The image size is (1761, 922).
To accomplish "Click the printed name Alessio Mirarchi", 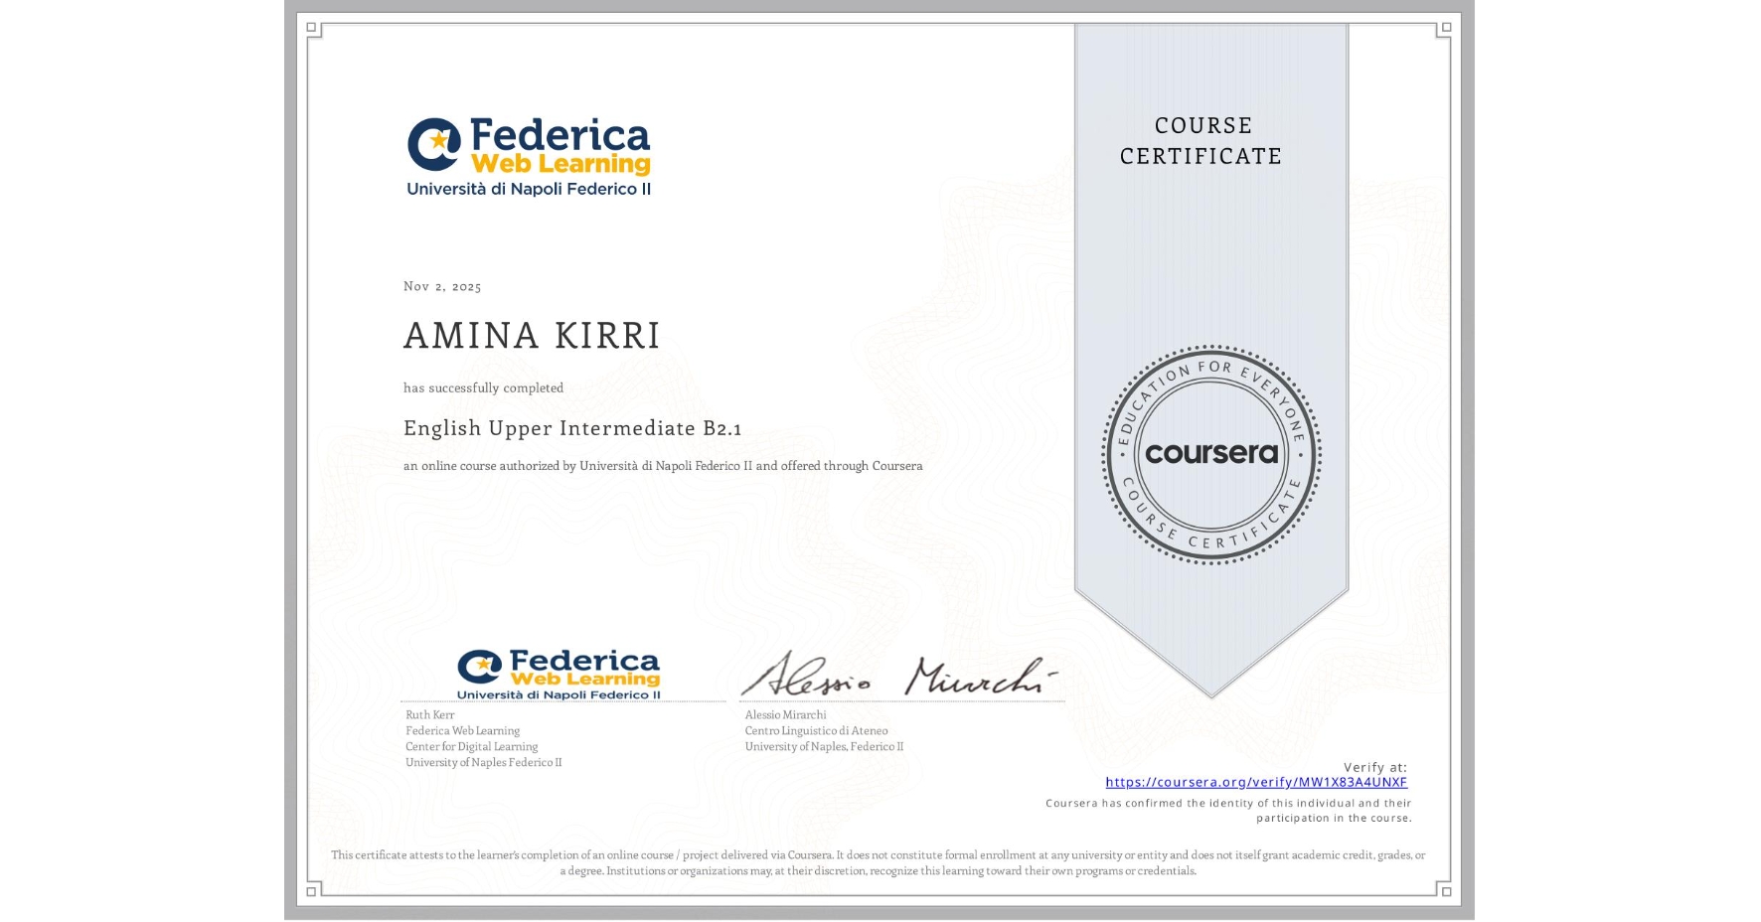I will (x=785, y=715).
